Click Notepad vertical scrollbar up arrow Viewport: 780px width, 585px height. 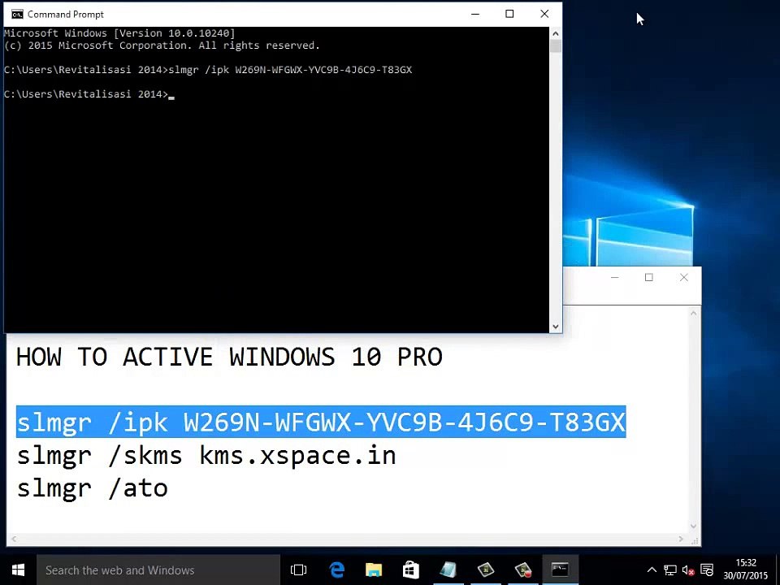[x=693, y=314]
